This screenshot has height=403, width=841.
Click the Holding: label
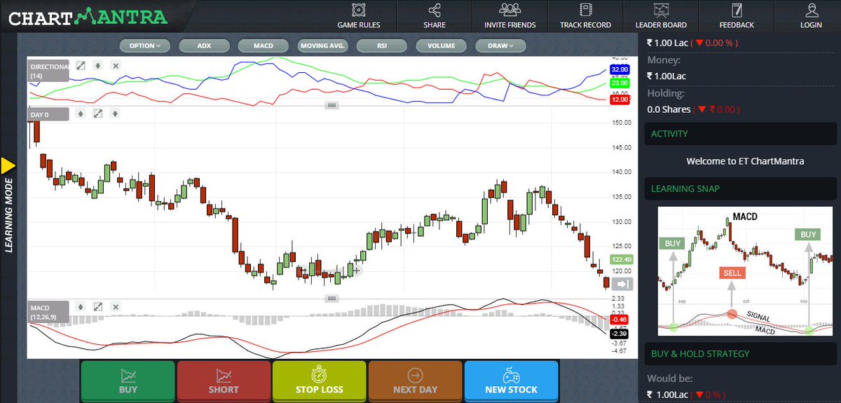point(666,93)
